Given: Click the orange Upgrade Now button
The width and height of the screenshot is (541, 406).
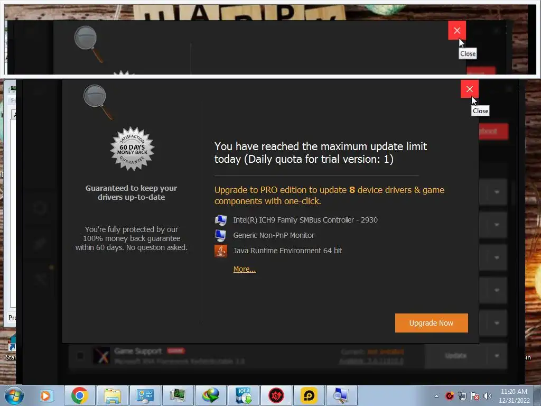Looking at the screenshot, I should point(431,323).
